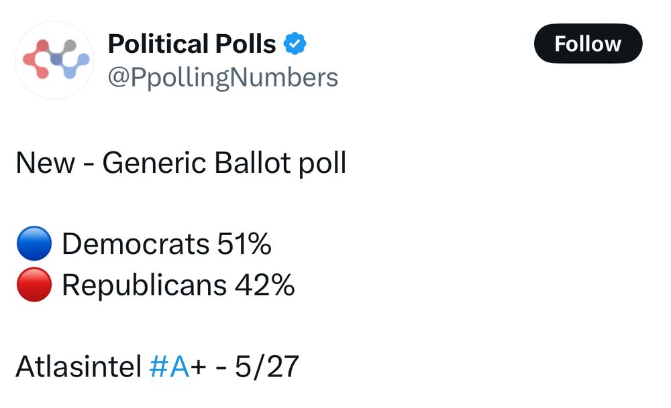Click the blue circle emoji
671x408 pixels.
coord(34,245)
